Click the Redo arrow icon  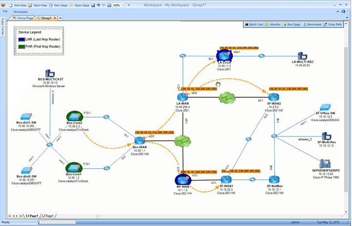104,5
